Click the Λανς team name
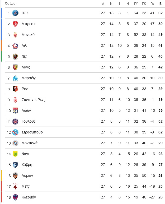165x204 pixels. coord(26,67)
